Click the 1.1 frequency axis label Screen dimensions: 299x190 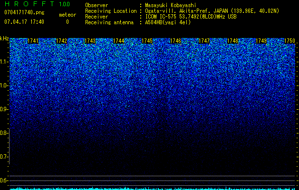[3, 62]
